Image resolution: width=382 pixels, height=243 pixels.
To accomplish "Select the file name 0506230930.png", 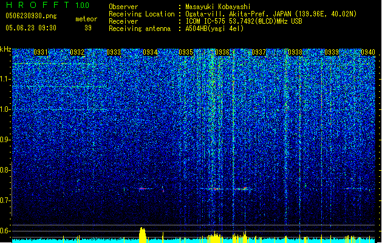I will (x=31, y=16).
